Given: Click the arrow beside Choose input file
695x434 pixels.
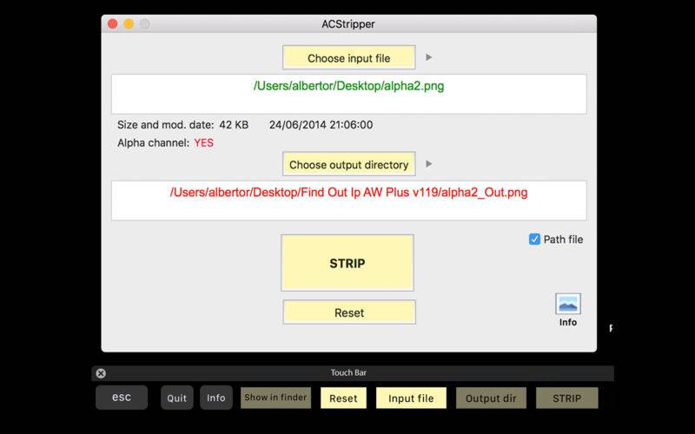Looking at the screenshot, I should coord(428,57).
